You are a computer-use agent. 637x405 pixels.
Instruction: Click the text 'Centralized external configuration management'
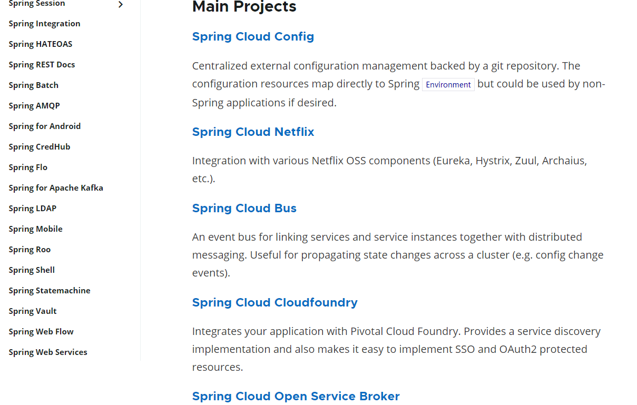point(310,66)
